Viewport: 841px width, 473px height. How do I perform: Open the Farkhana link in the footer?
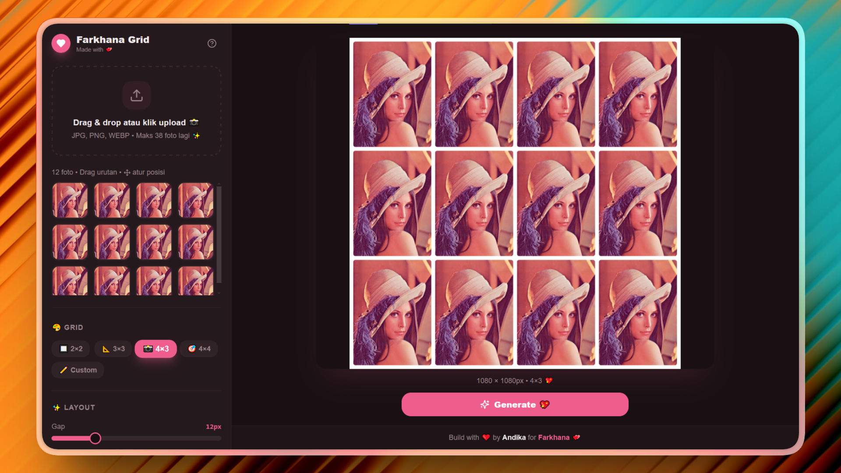pos(554,438)
